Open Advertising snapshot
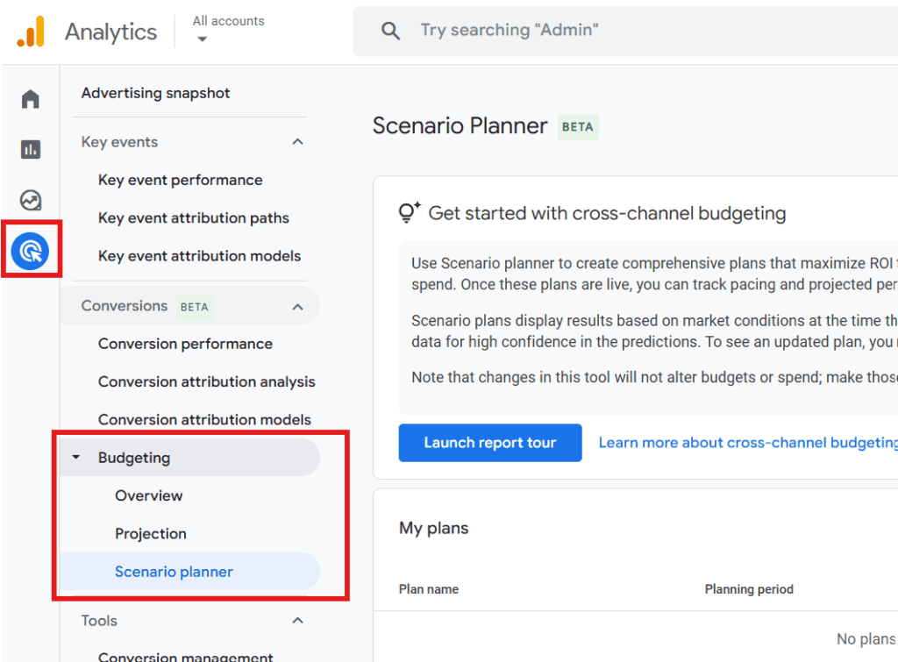This screenshot has width=898, height=662. 156,93
